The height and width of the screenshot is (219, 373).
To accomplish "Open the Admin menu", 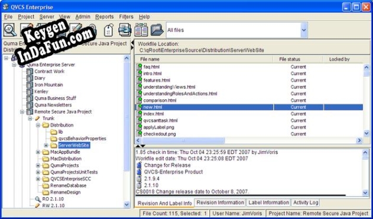I will [83, 17].
